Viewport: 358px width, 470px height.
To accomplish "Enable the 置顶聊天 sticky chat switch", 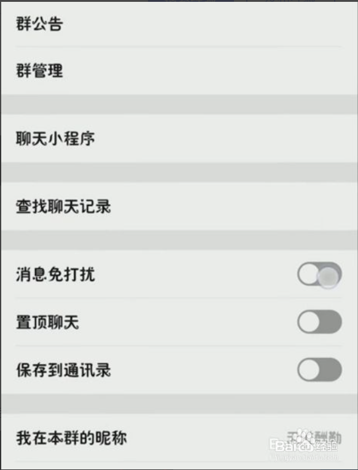I will [x=319, y=322].
